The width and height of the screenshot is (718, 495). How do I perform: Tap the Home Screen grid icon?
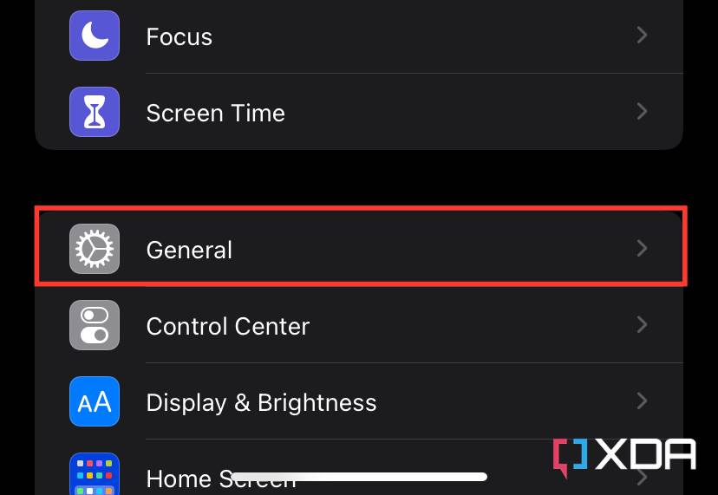click(x=95, y=475)
